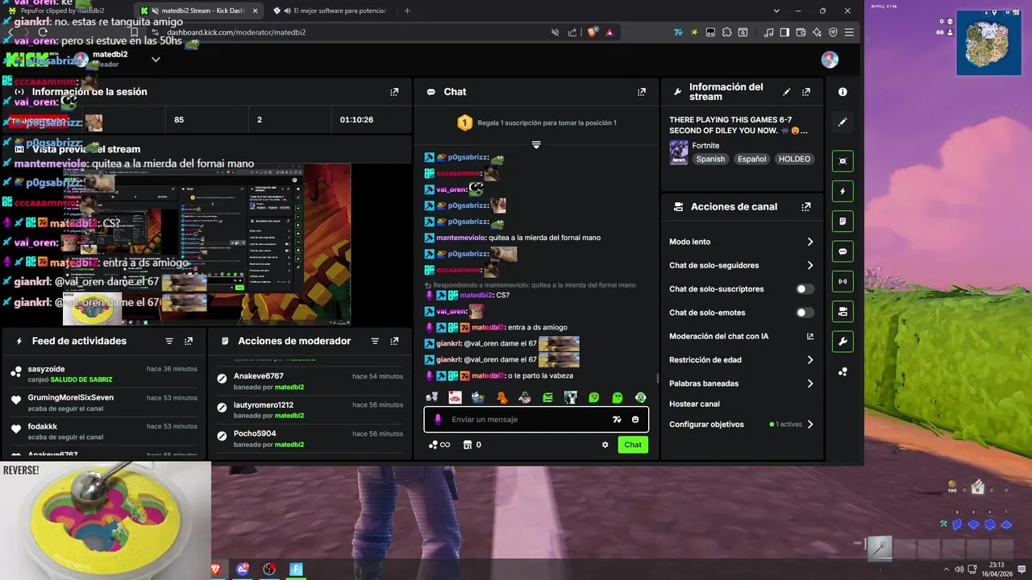This screenshot has height=580, width=1032.
Task: Expand Configurar objetivos options
Action: [810, 425]
